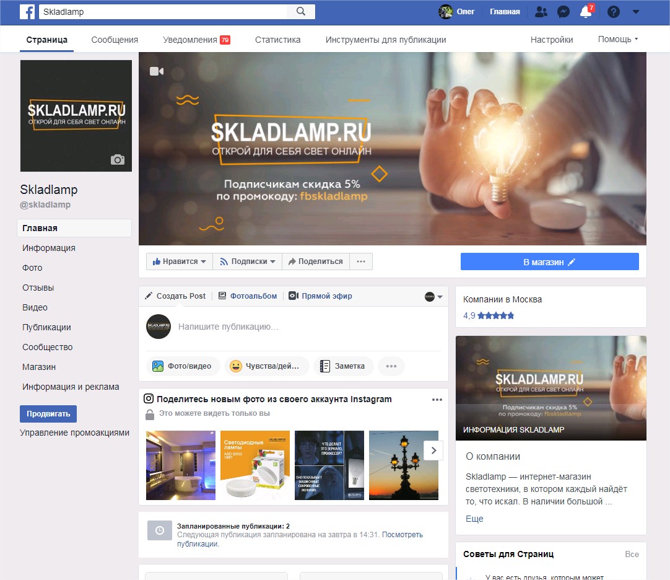Select Фото in left sidebar
The height and width of the screenshot is (580, 670).
pos(32,268)
